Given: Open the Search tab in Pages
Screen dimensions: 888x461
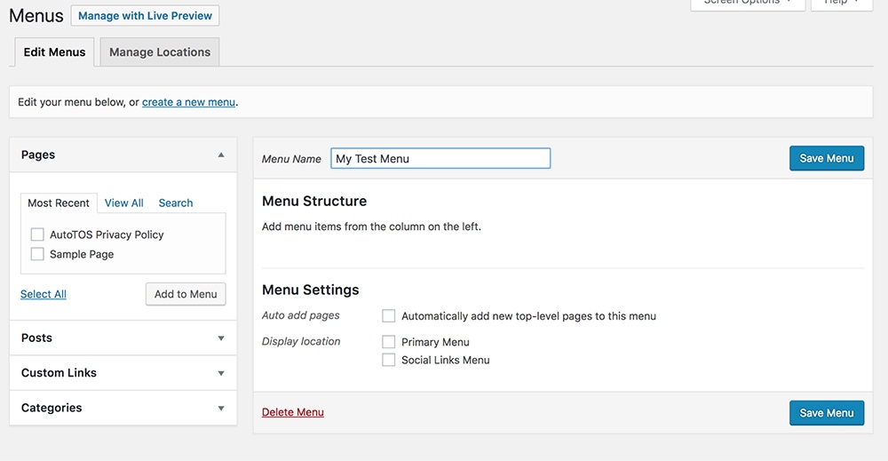Looking at the screenshot, I should click(176, 203).
